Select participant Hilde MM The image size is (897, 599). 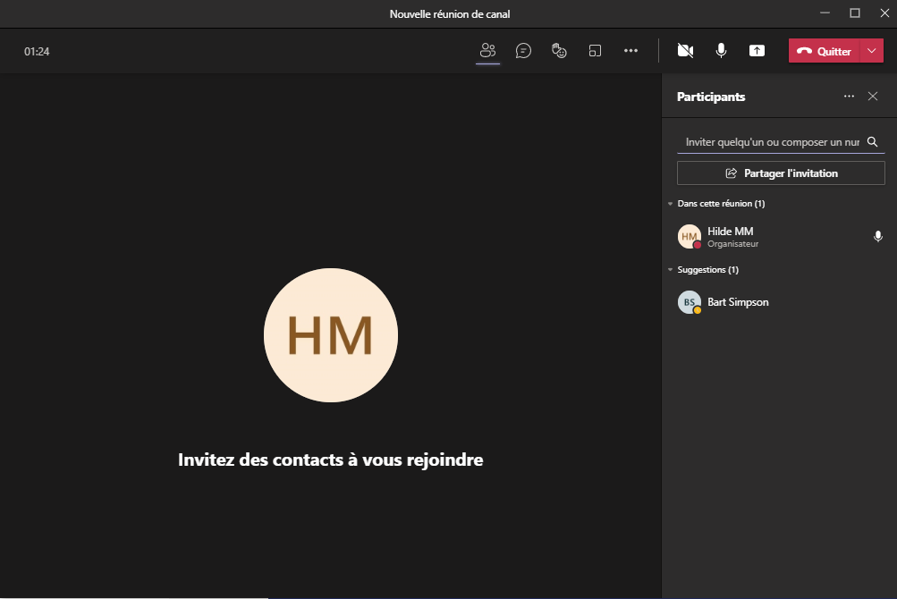[781, 237]
